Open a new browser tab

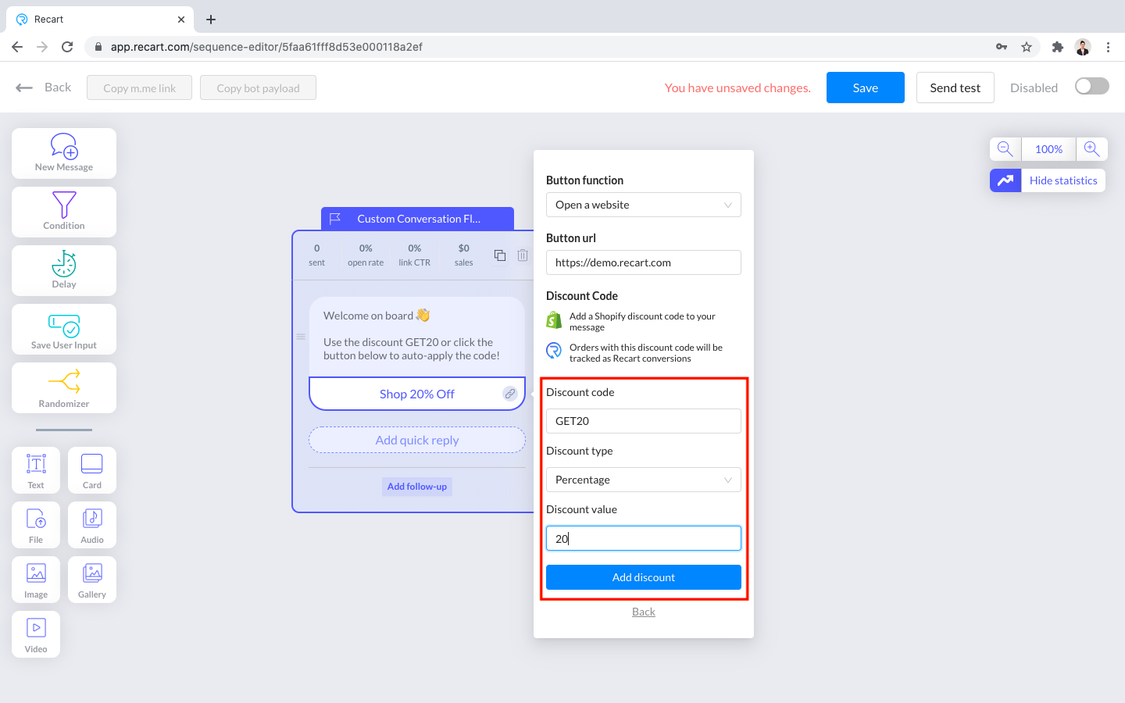(211, 20)
